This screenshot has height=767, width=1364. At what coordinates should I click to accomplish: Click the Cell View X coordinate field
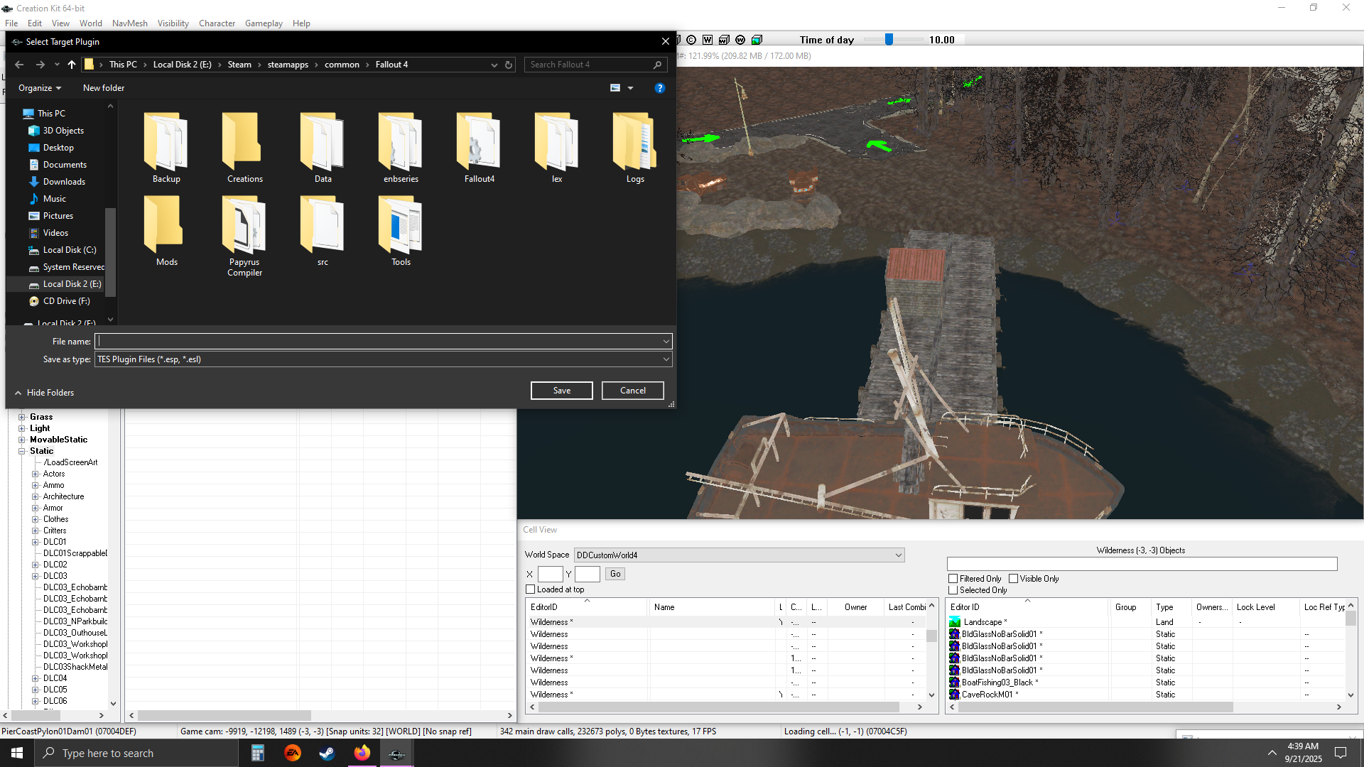coord(551,574)
